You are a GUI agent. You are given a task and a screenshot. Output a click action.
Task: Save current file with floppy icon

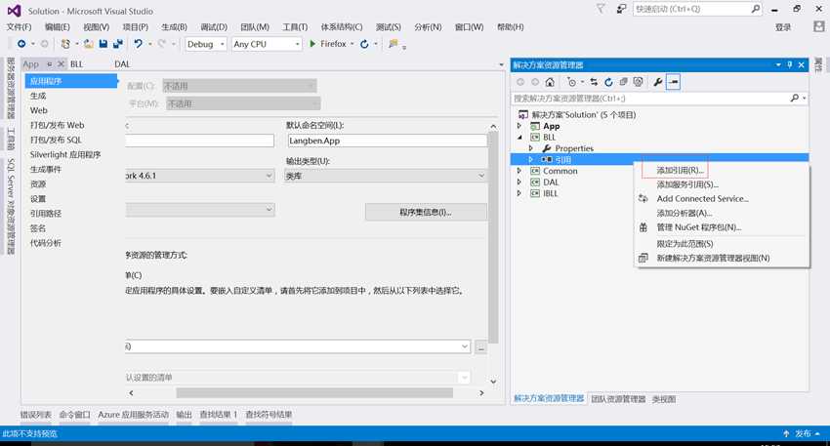(x=104, y=44)
